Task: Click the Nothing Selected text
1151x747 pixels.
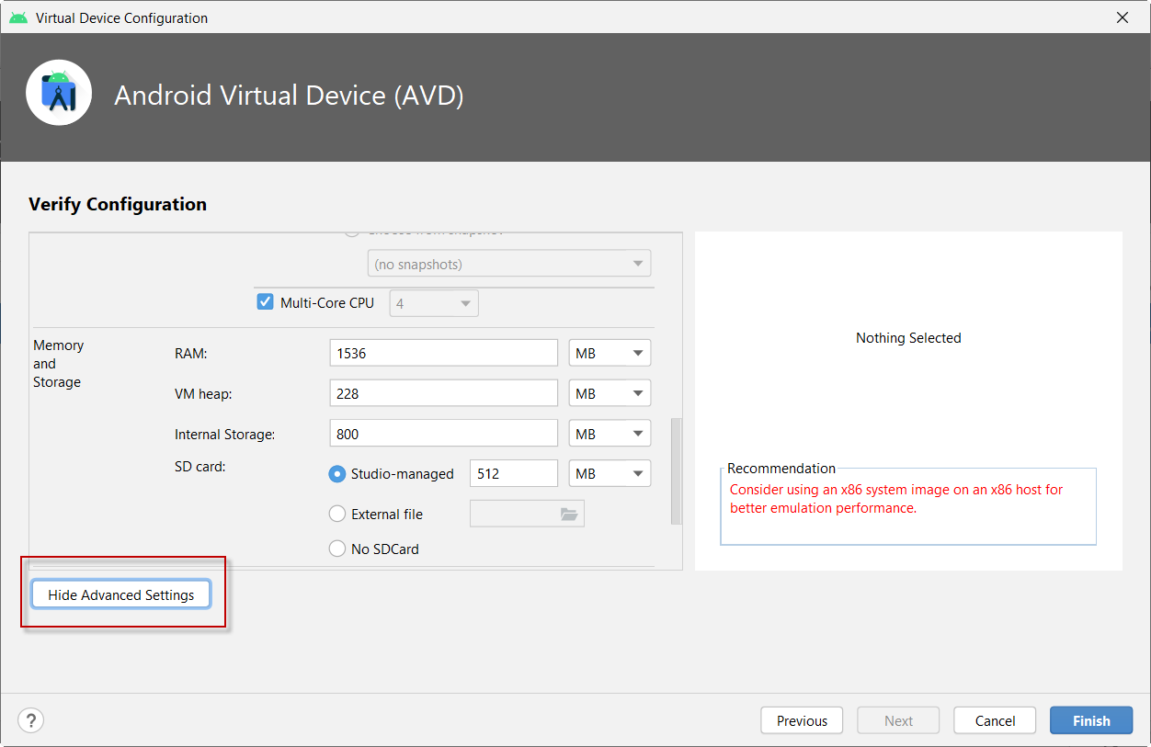Action: click(908, 338)
